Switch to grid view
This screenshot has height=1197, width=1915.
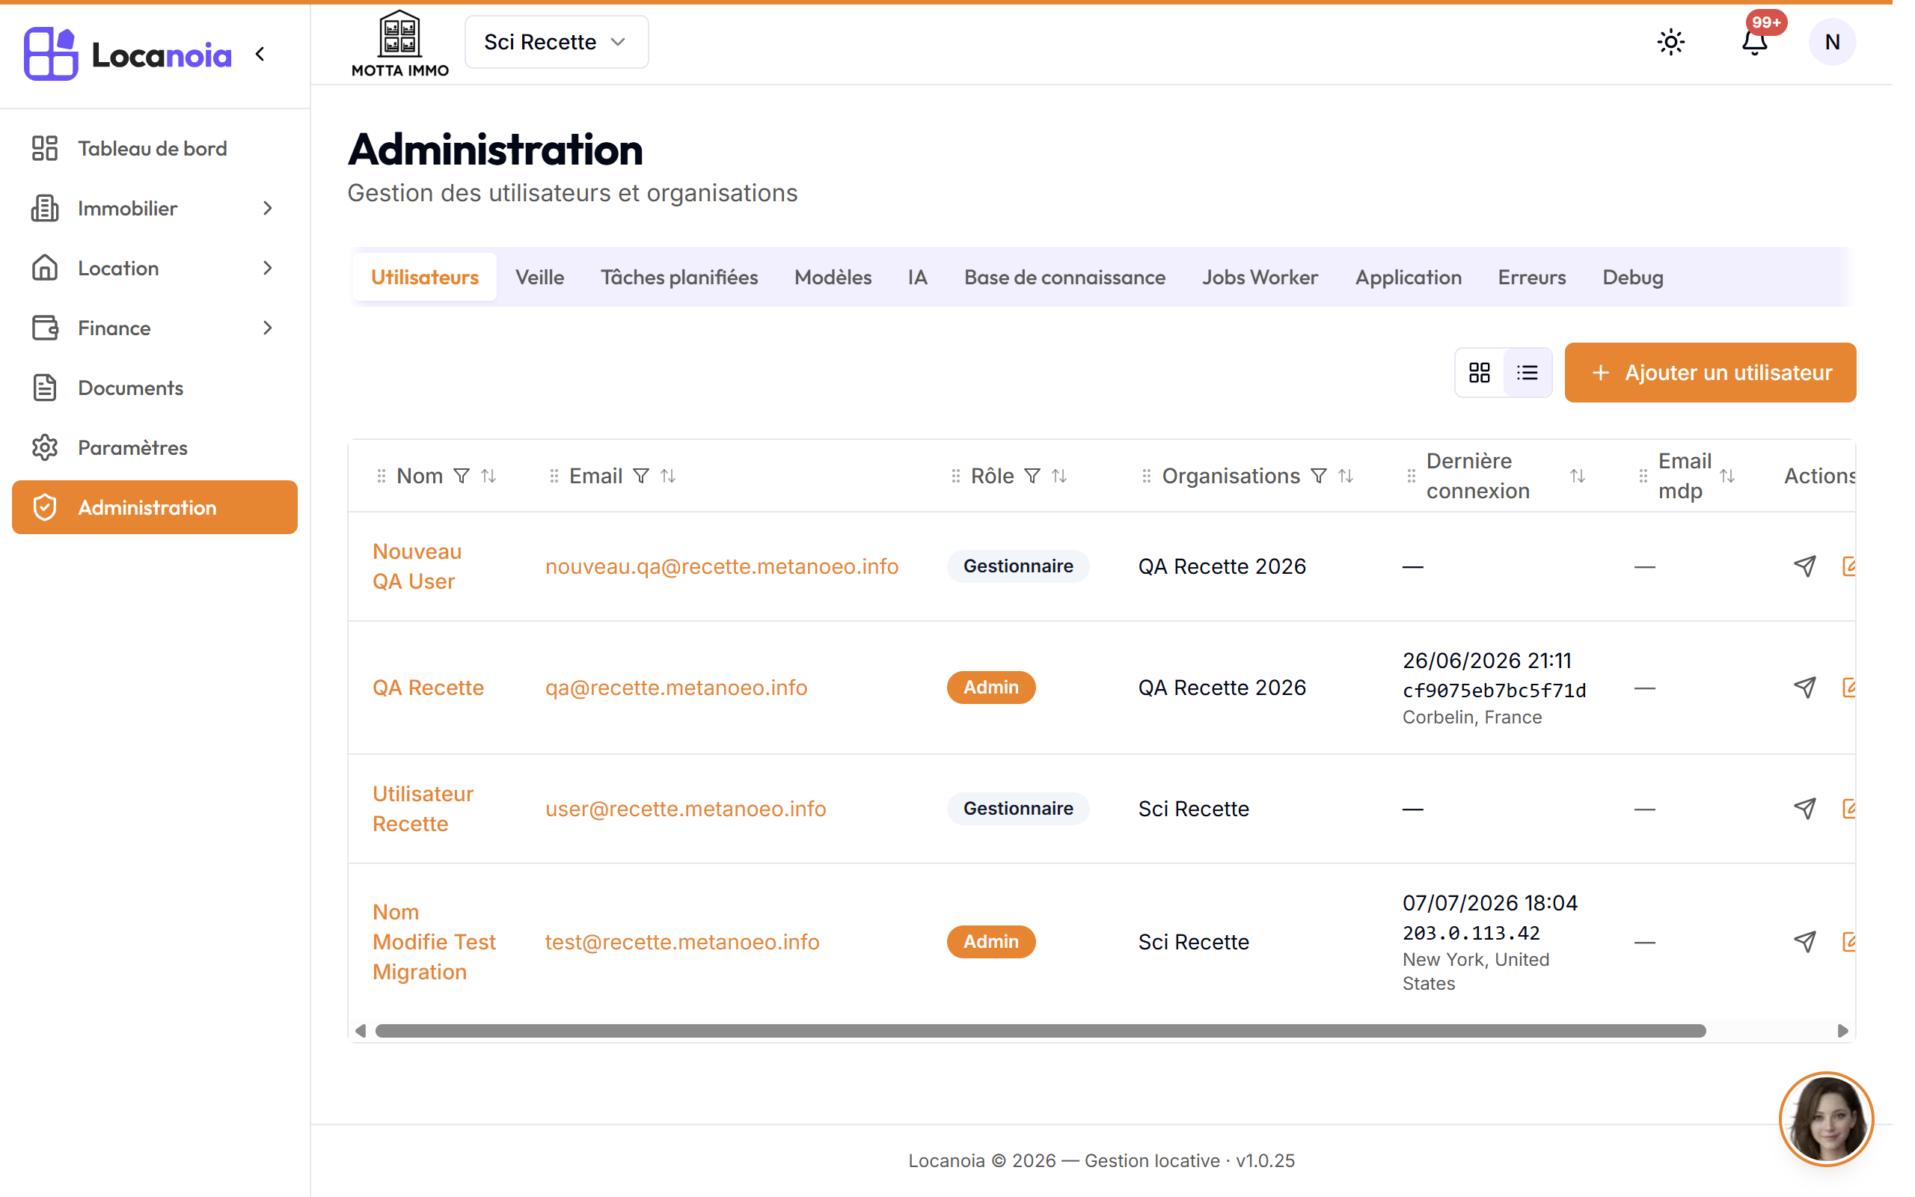click(x=1479, y=372)
